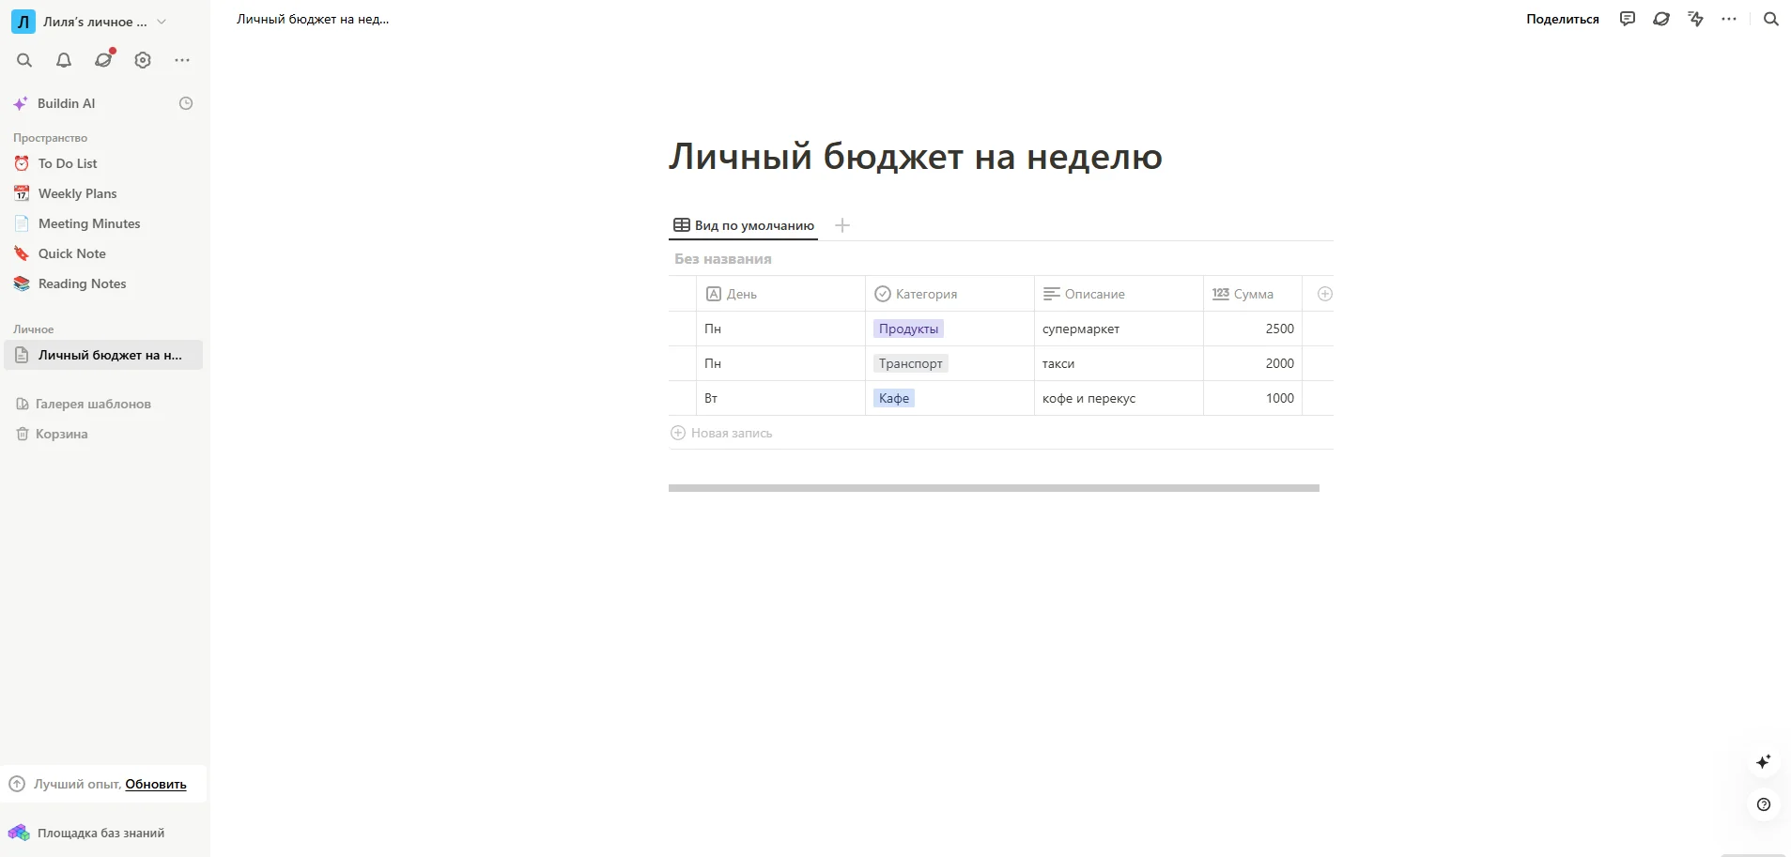The image size is (1791, 857).
Task: Click the To Do List alarm icon
Action: [22, 163]
